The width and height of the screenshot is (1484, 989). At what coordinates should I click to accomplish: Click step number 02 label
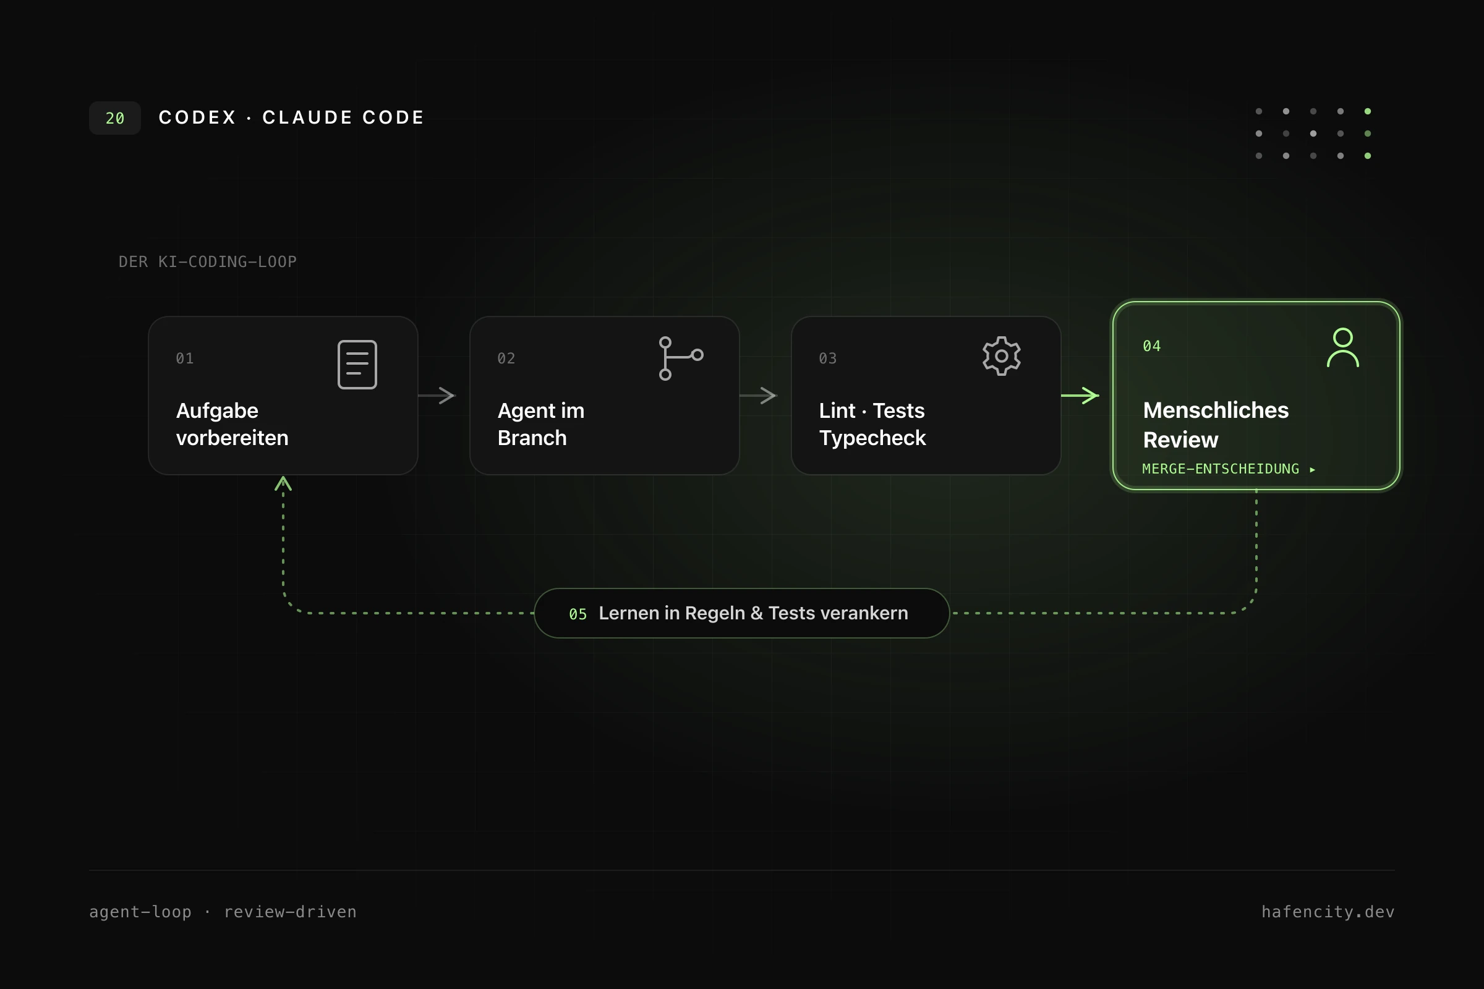click(506, 359)
